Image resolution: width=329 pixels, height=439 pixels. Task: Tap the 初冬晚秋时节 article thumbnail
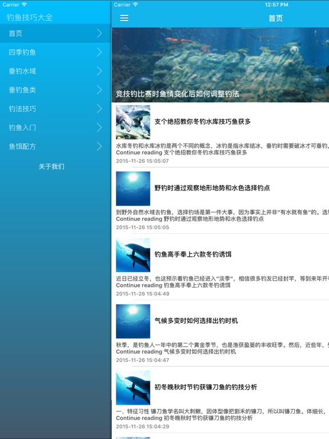[133, 388]
